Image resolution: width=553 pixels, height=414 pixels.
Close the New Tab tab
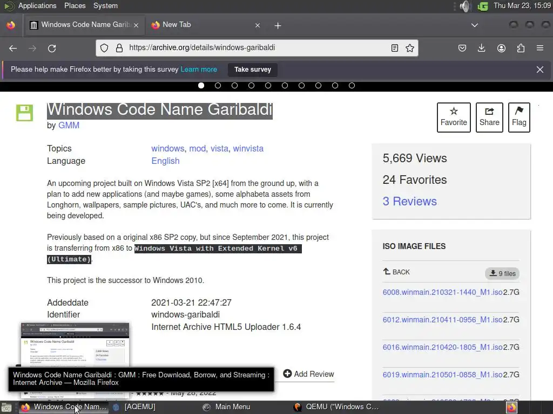click(258, 25)
